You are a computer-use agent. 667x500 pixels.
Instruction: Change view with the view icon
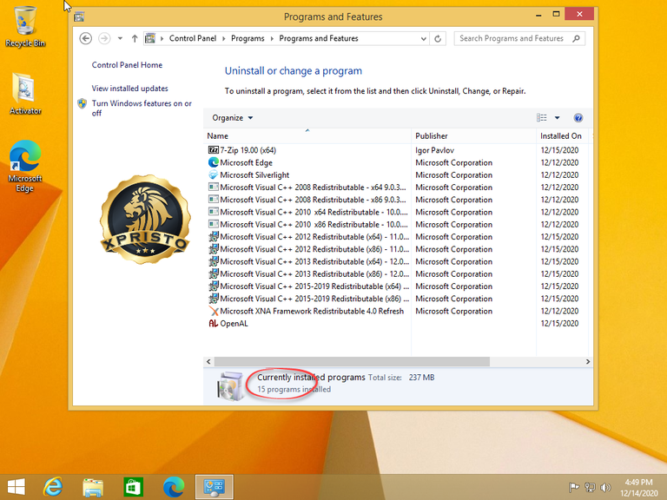point(542,118)
